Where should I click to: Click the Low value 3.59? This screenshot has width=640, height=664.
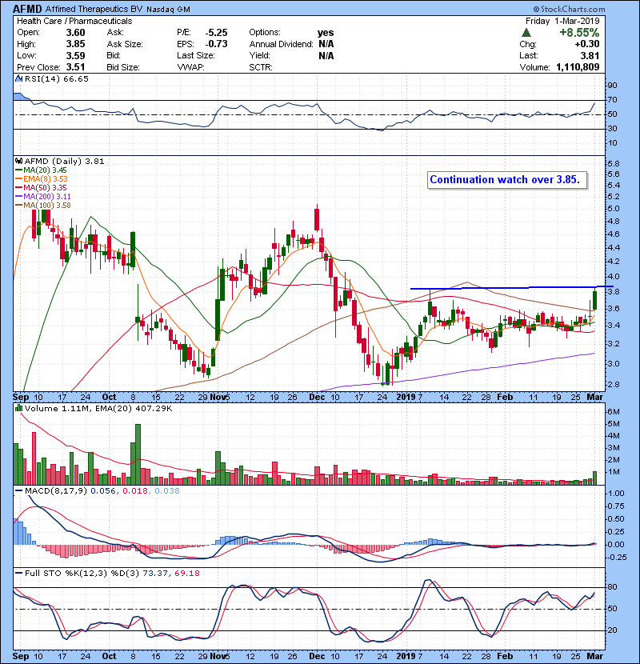pos(75,56)
